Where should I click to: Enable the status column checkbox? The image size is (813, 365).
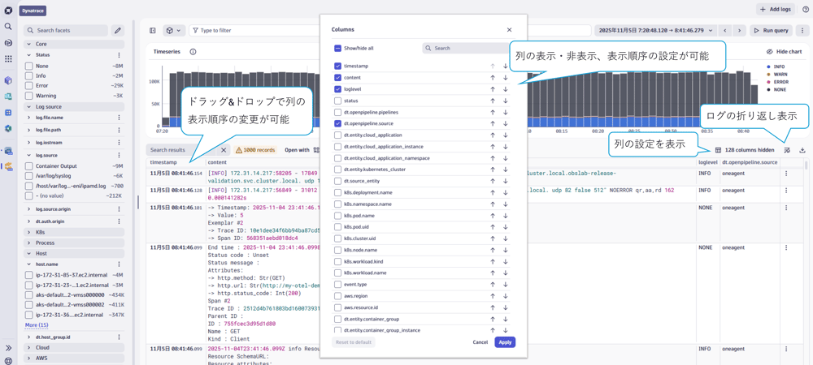(x=337, y=101)
